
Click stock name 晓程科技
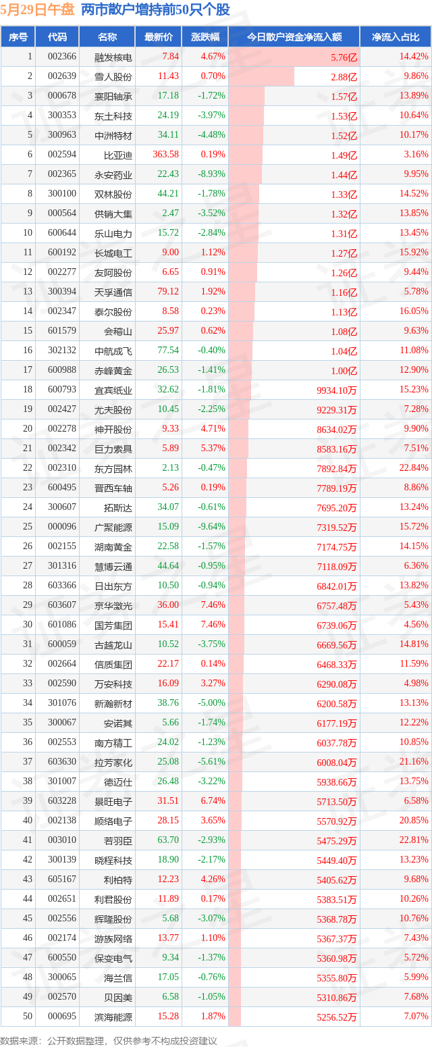[113, 861]
